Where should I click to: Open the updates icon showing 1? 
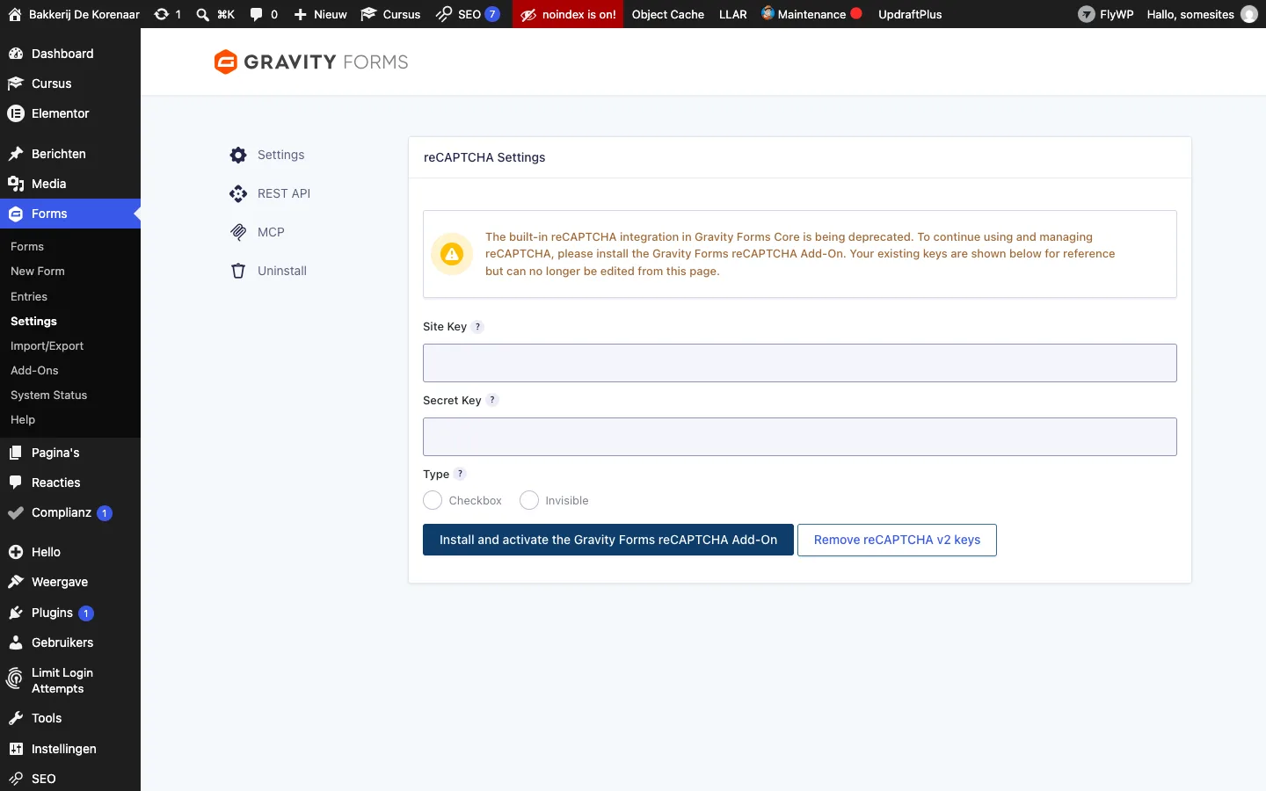162,14
